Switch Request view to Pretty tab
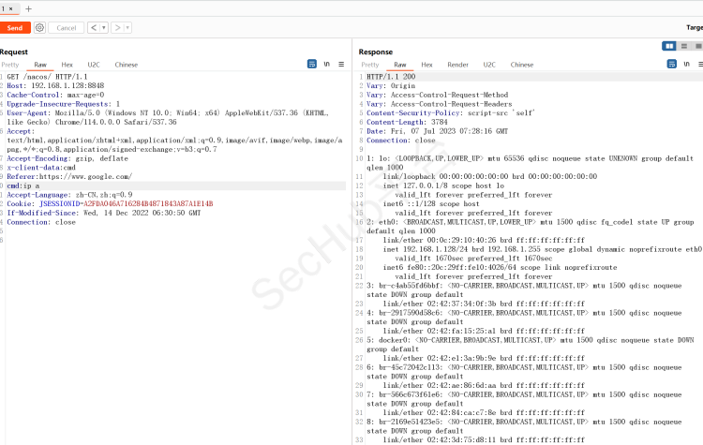This screenshot has height=445, width=703. pos(9,65)
